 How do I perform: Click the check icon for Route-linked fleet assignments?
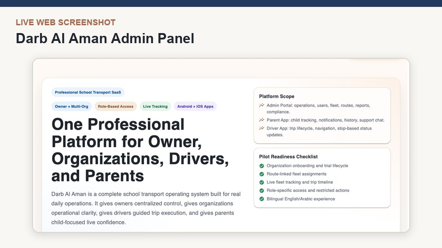click(262, 174)
